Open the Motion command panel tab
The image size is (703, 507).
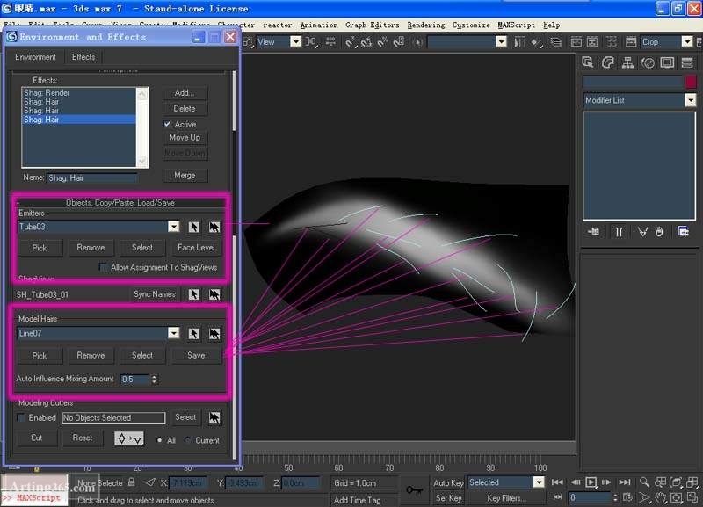647,62
